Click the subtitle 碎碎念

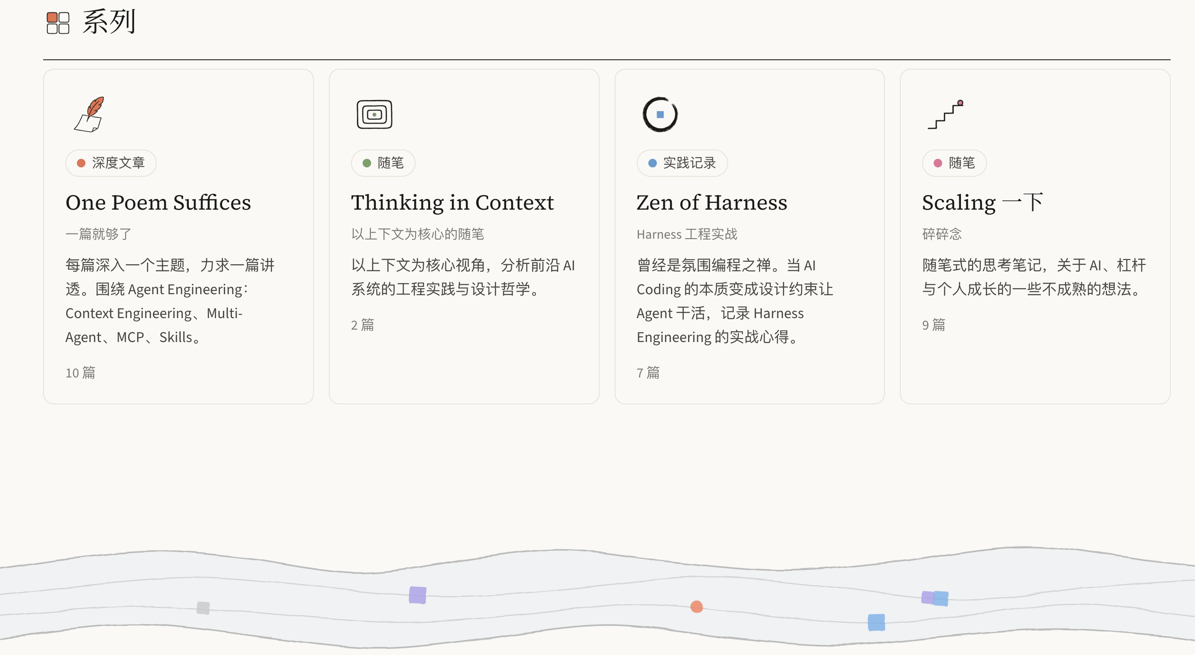tap(942, 234)
